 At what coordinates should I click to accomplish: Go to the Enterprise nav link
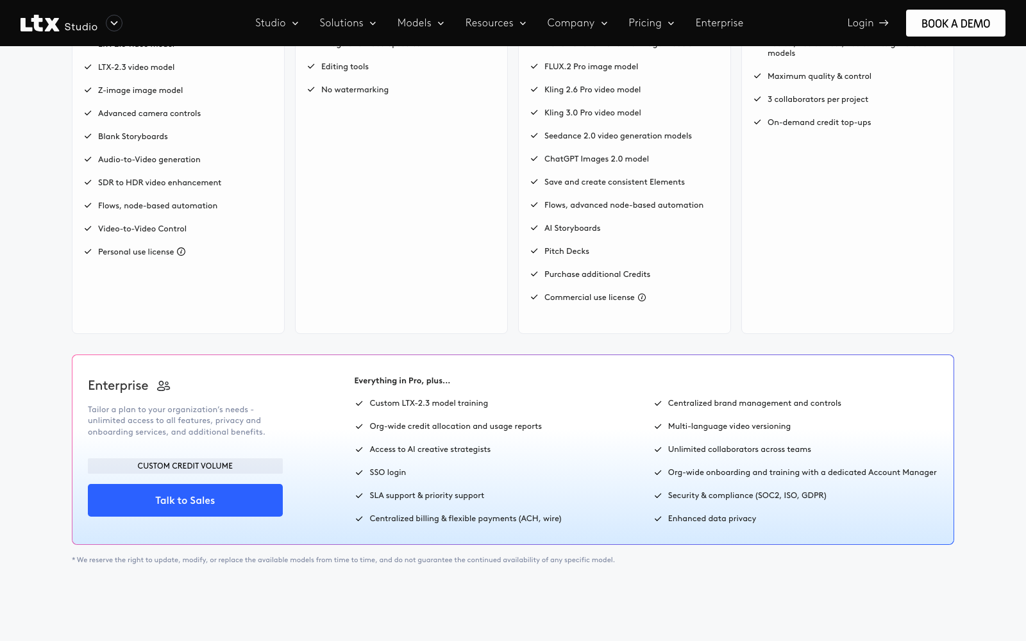pyautogui.click(x=719, y=23)
